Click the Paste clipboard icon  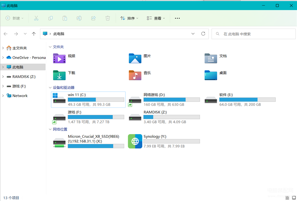65,18
